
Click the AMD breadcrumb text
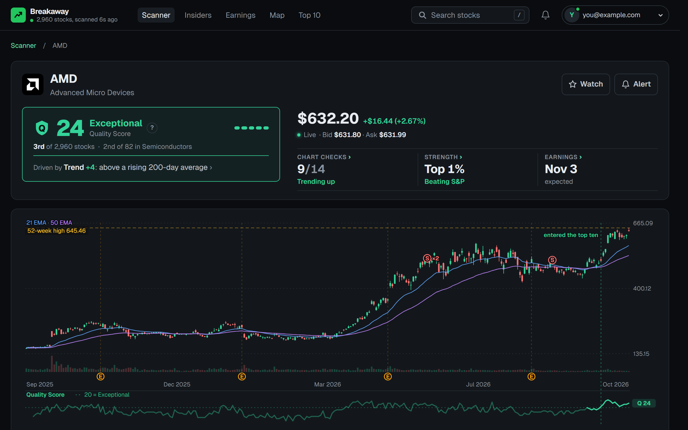click(x=60, y=45)
